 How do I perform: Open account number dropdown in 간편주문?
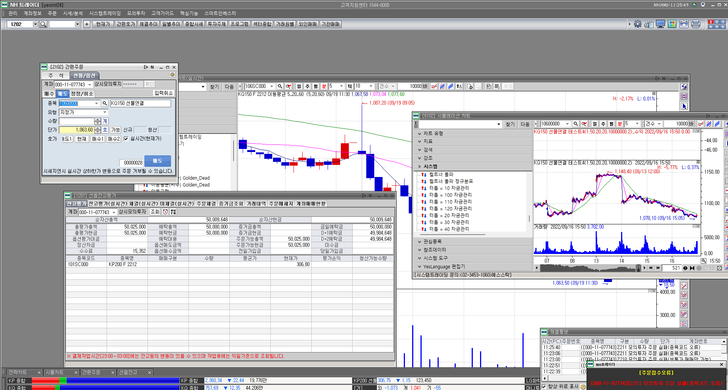(90, 85)
